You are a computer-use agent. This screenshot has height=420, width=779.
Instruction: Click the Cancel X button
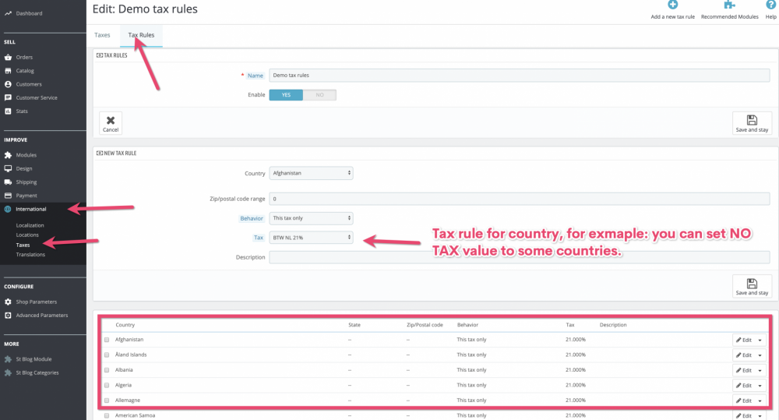pyautogui.click(x=111, y=123)
